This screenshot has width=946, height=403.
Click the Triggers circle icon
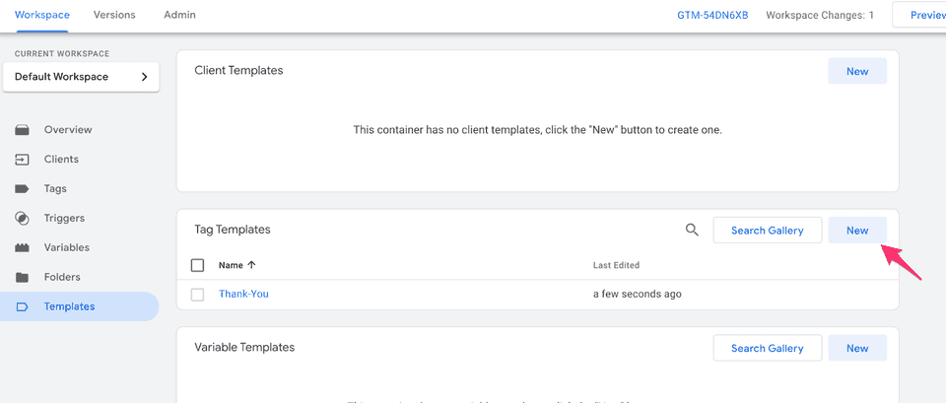pyautogui.click(x=22, y=218)
